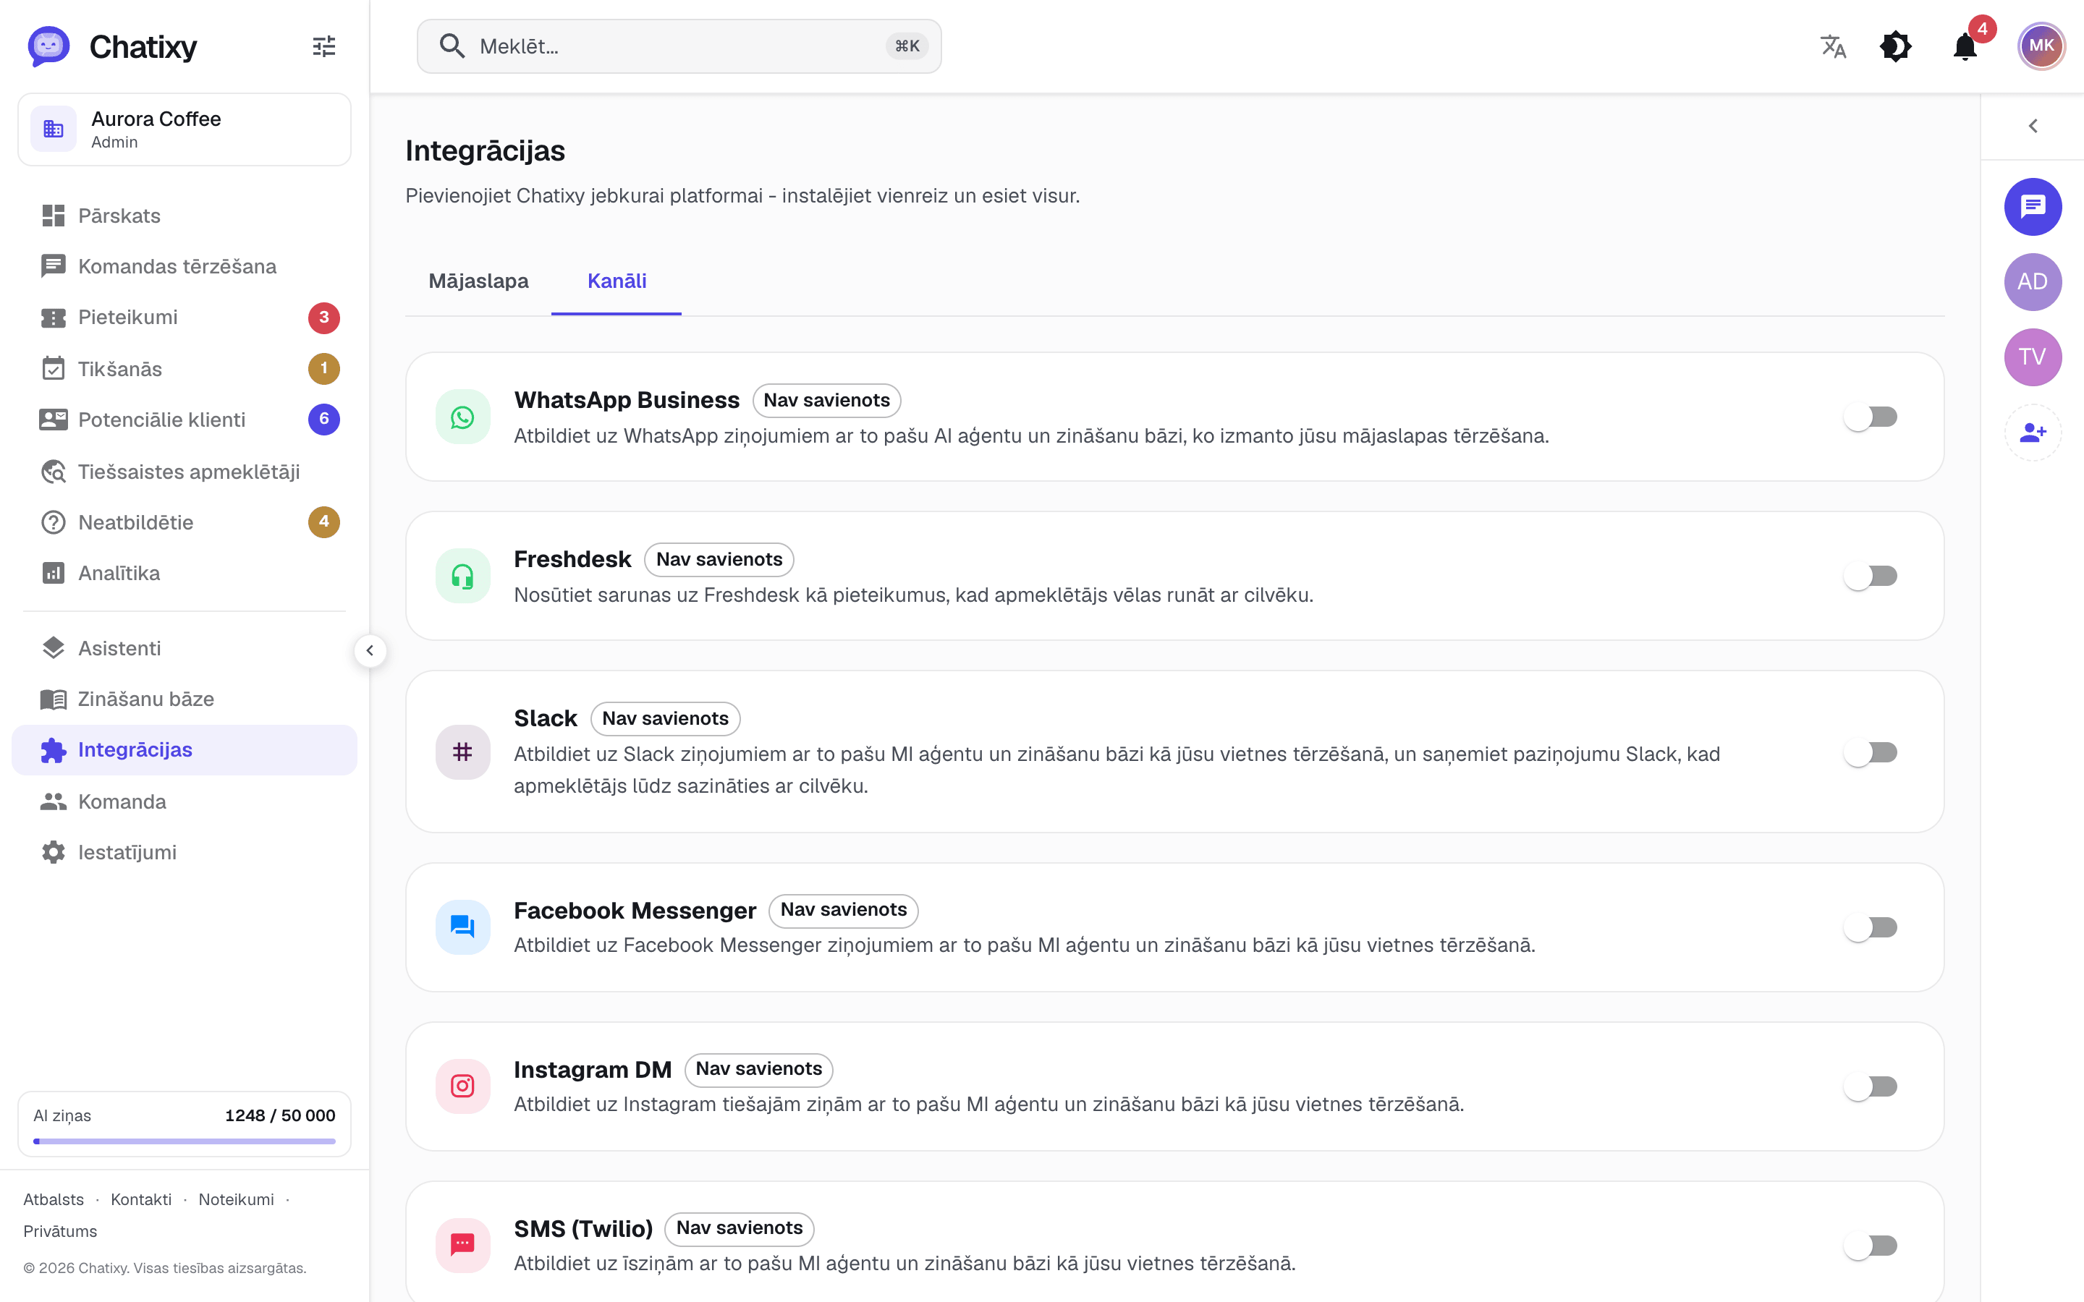Click the add person icon
The image size is (2084, 1302).
(x=2033, y=433)
